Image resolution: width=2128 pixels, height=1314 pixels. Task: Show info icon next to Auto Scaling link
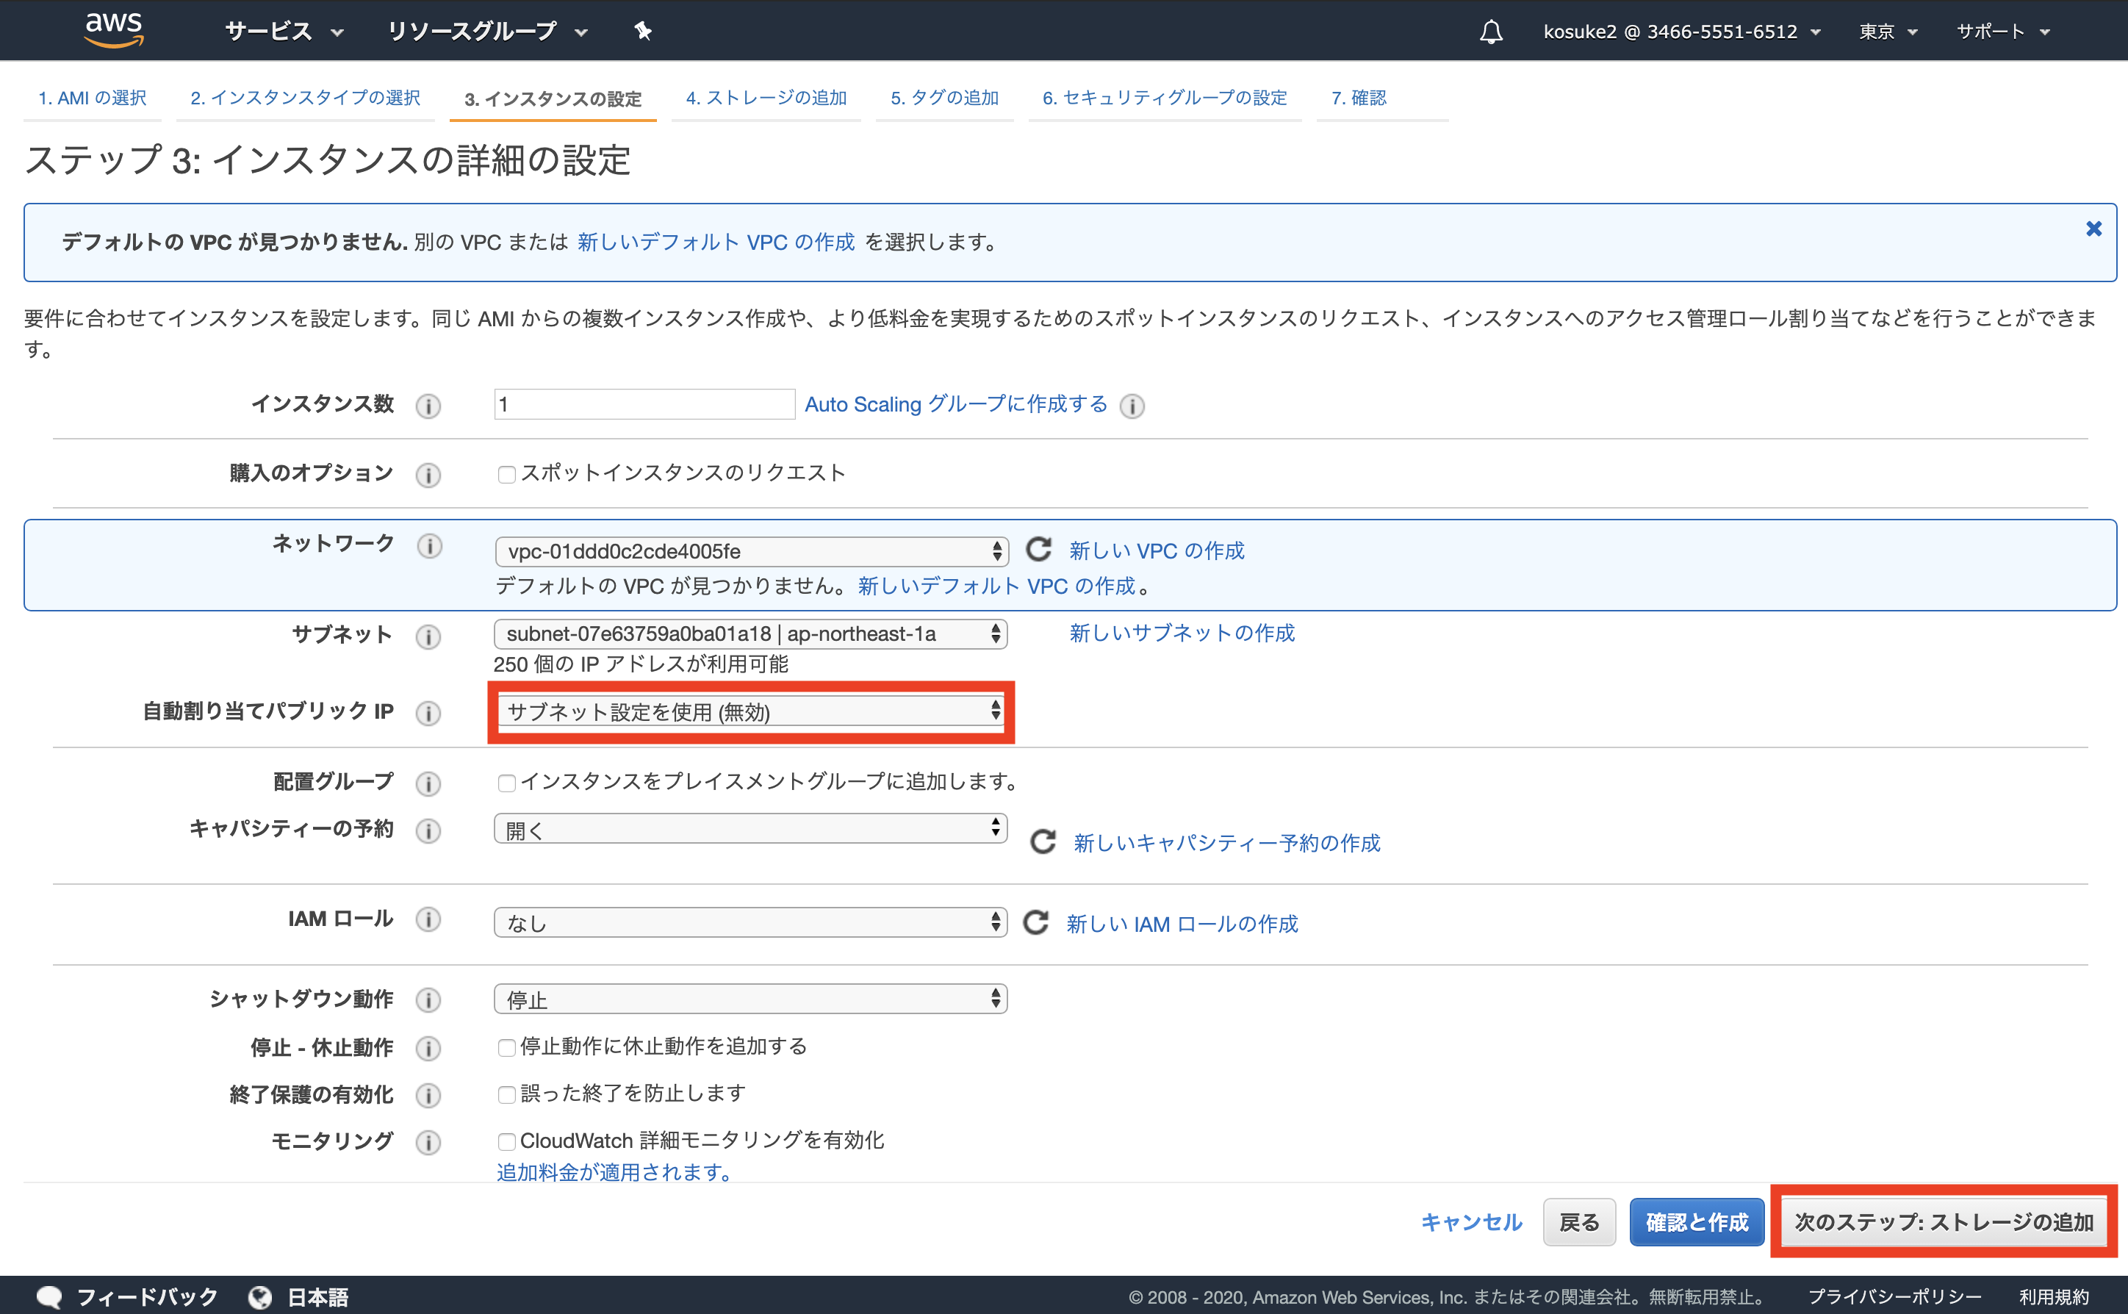point(1132,406)
